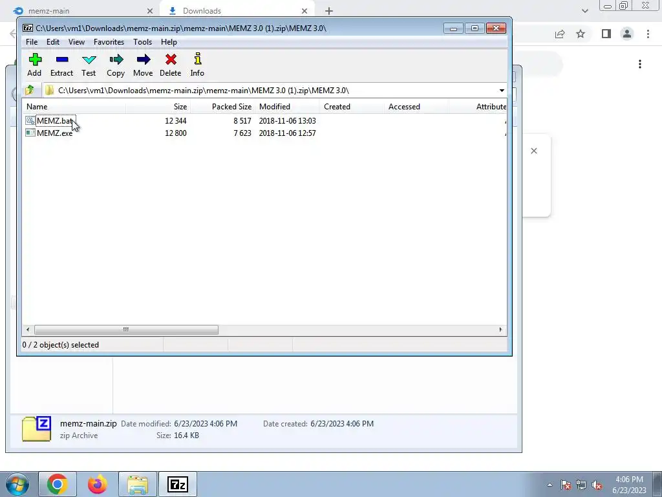The image size is (662, 497).
Task: Open a new Chrome tab
Action: pos(329,11)
